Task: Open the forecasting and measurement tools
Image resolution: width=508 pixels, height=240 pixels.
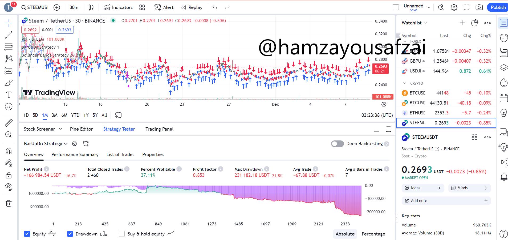Action: [x=9, y=71]
